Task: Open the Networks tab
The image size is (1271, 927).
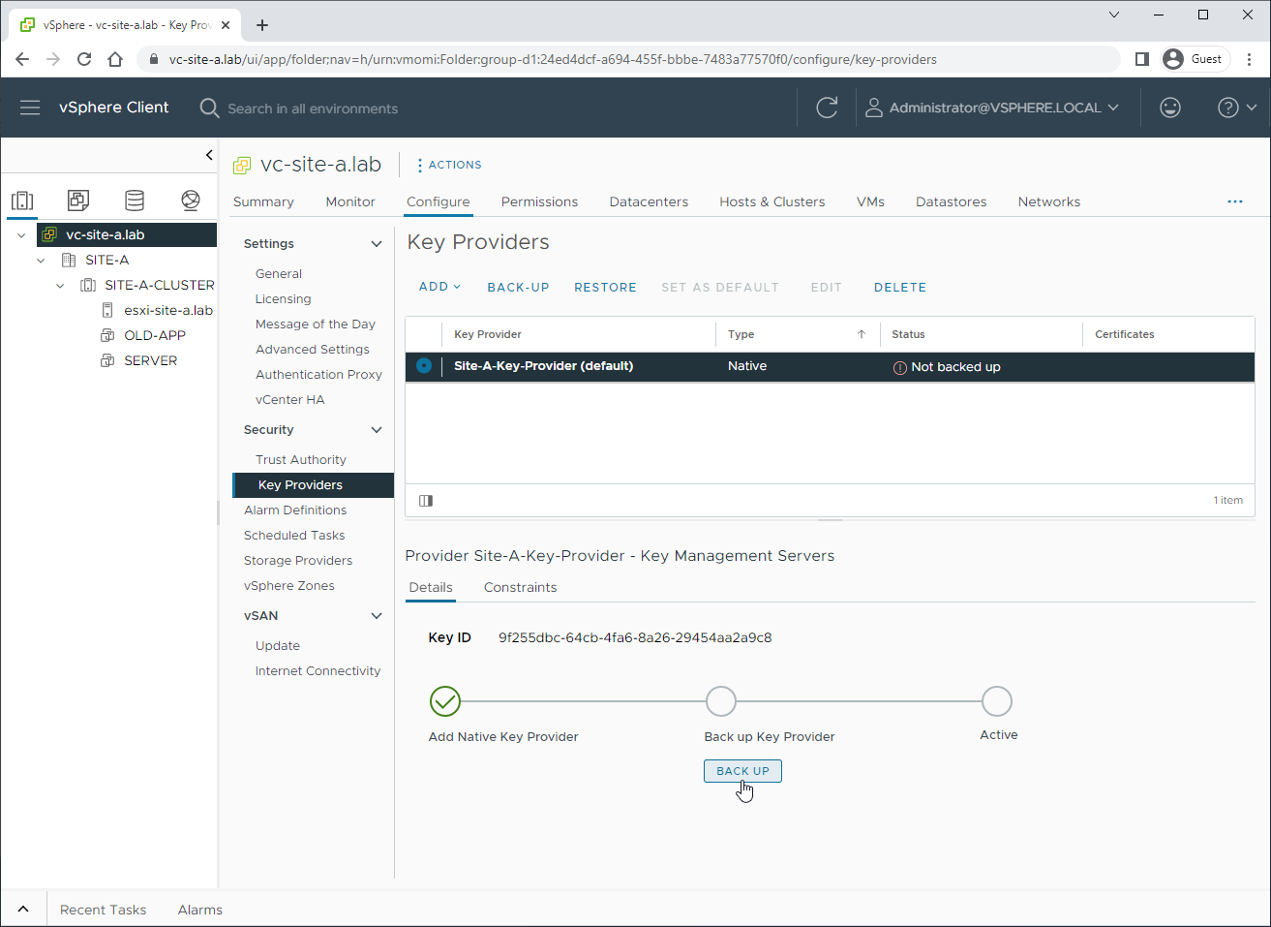Action: 1049,201
